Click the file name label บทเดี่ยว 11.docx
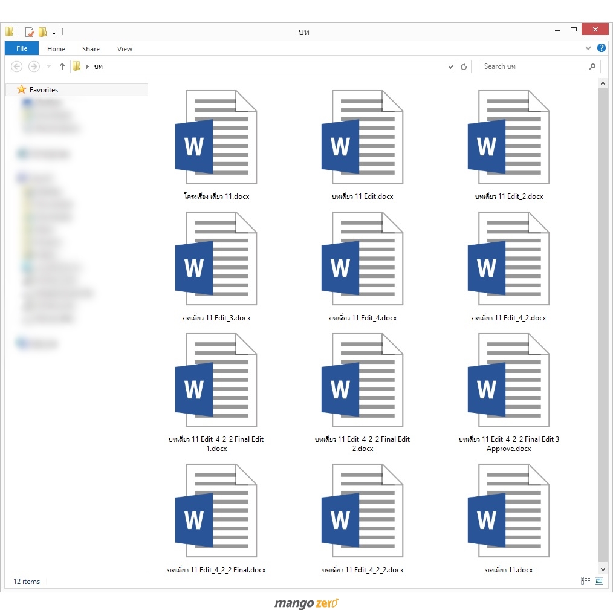The width and height of the screenshot is (613, 613). pyautogui.click(x=508, y=570)
